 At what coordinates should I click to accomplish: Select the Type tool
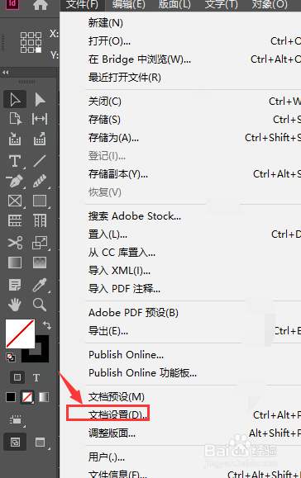15,161
